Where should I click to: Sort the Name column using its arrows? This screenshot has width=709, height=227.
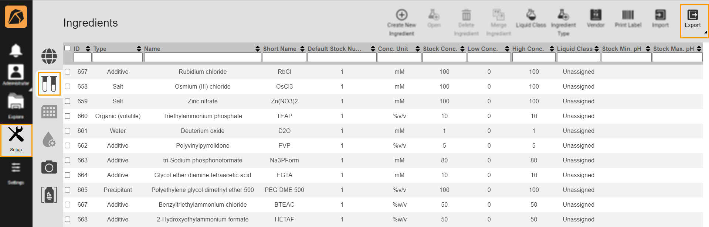258,49
